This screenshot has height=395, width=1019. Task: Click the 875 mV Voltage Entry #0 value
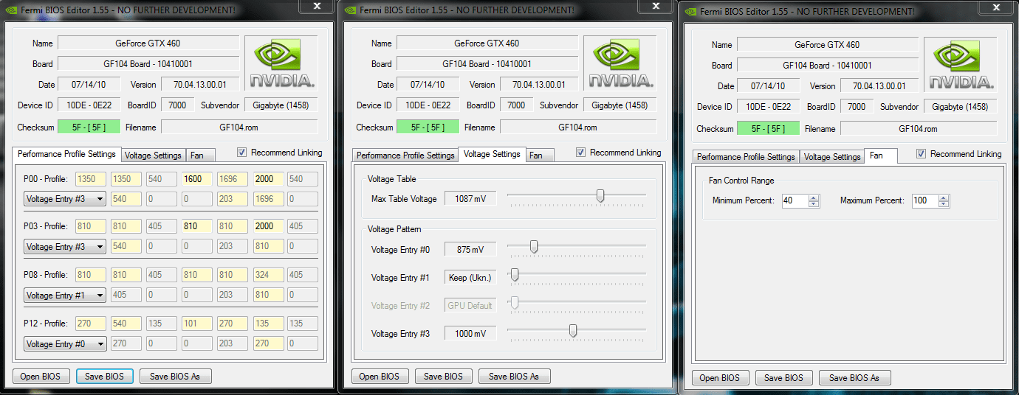pyautogui.click(x=470, y=249)
